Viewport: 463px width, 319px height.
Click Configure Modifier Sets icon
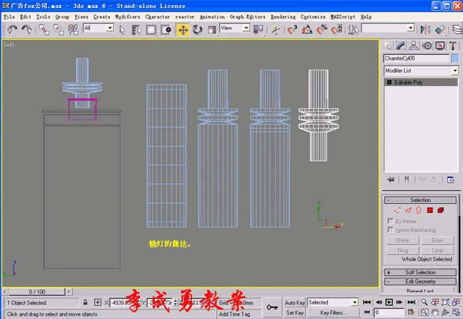tap(450, 179)
